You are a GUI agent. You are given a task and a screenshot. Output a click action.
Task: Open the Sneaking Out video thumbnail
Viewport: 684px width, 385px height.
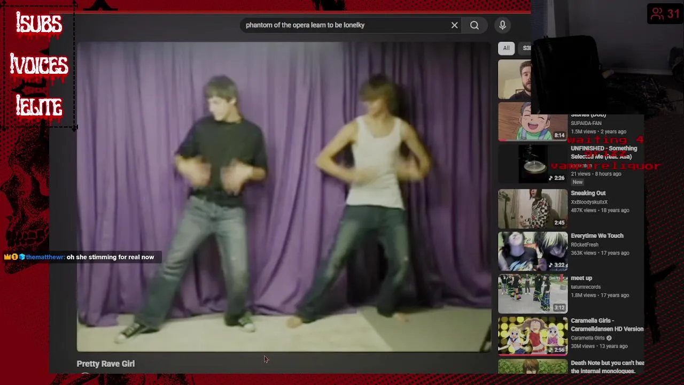[533, 209]
